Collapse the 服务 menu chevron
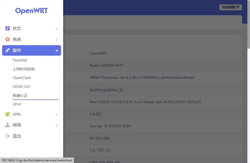This screenshot has height=163, width=250. pos(57,51)
